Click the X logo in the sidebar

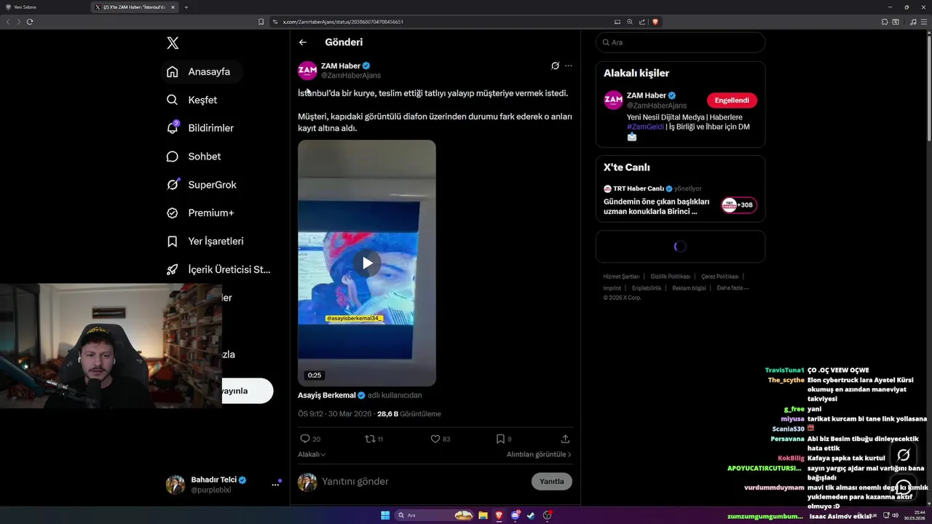pos(173,43)
